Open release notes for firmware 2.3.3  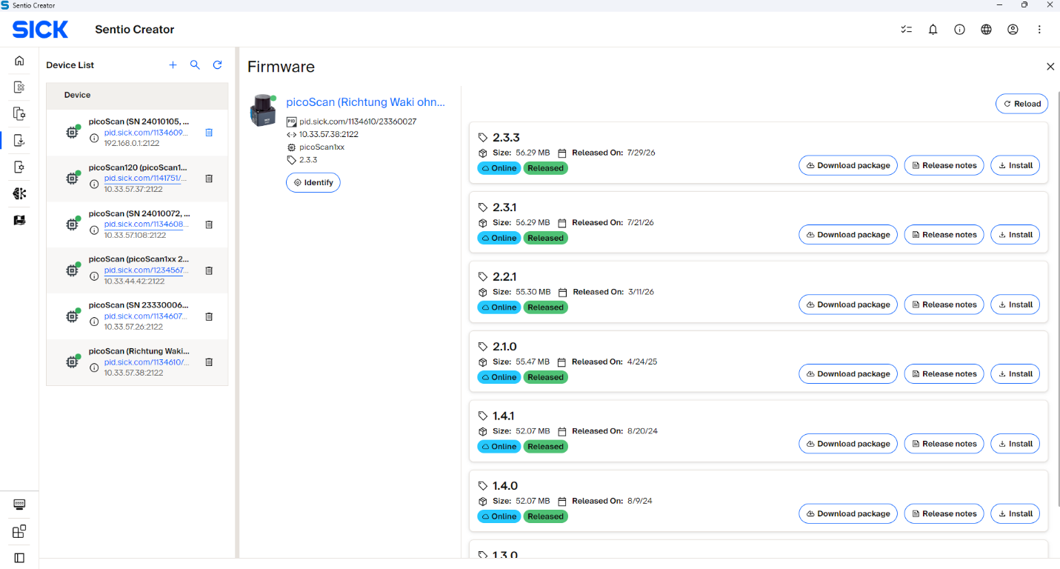(x=944, y=165)
